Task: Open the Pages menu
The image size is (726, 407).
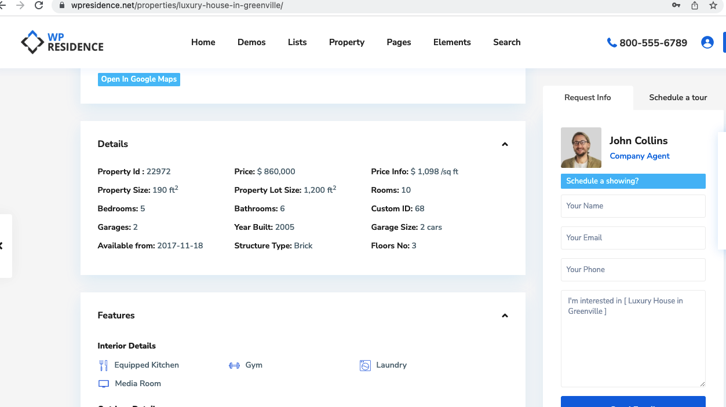Action: click(x=399, y=42)
